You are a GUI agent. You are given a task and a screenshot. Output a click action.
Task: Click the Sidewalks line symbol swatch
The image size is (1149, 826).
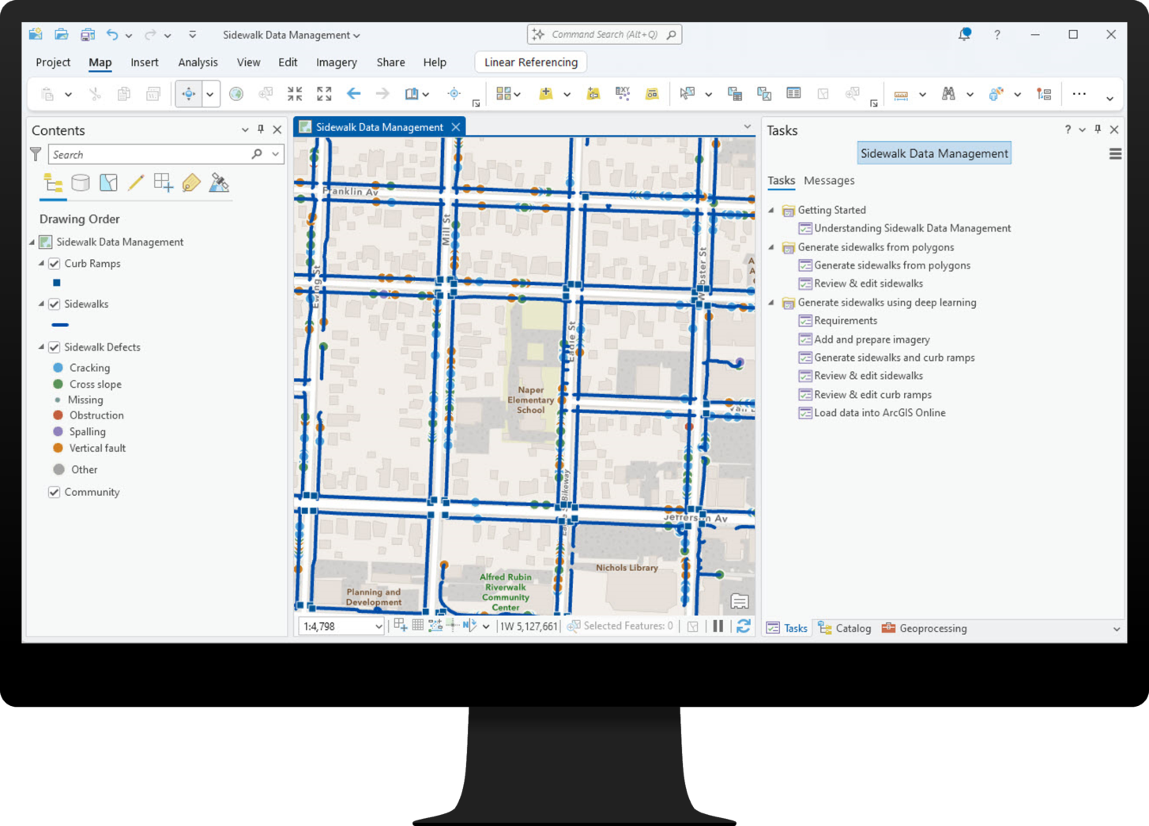[x=60, y=324]
